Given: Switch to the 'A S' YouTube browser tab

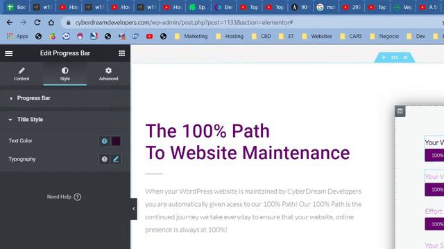Looking at the screenshot, I should coord(429,8).
